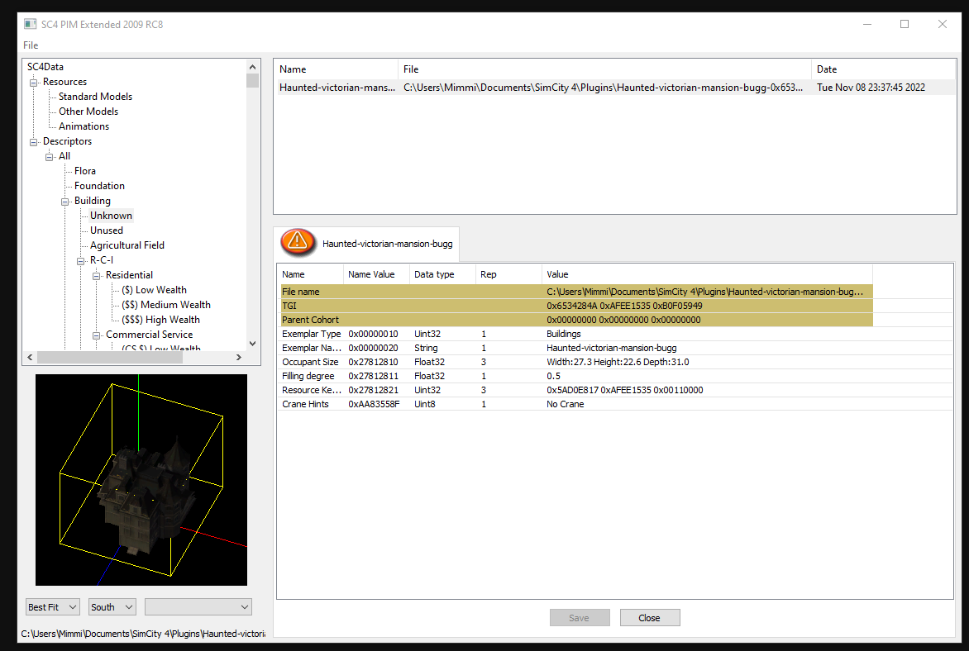Select ($$$) High Wealth tree item
This screenshot has height=651, width=969.
[160, 320]
